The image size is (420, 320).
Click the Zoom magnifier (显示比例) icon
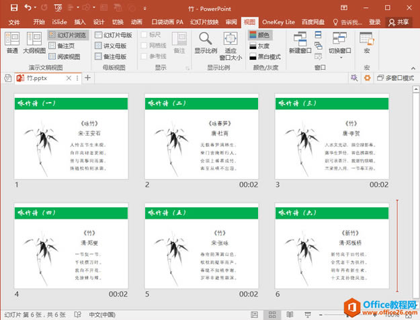[x=206, y=42]
